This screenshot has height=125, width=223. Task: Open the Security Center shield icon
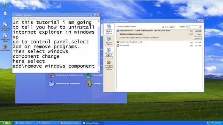pyautogui.click(x=89, y=83)
